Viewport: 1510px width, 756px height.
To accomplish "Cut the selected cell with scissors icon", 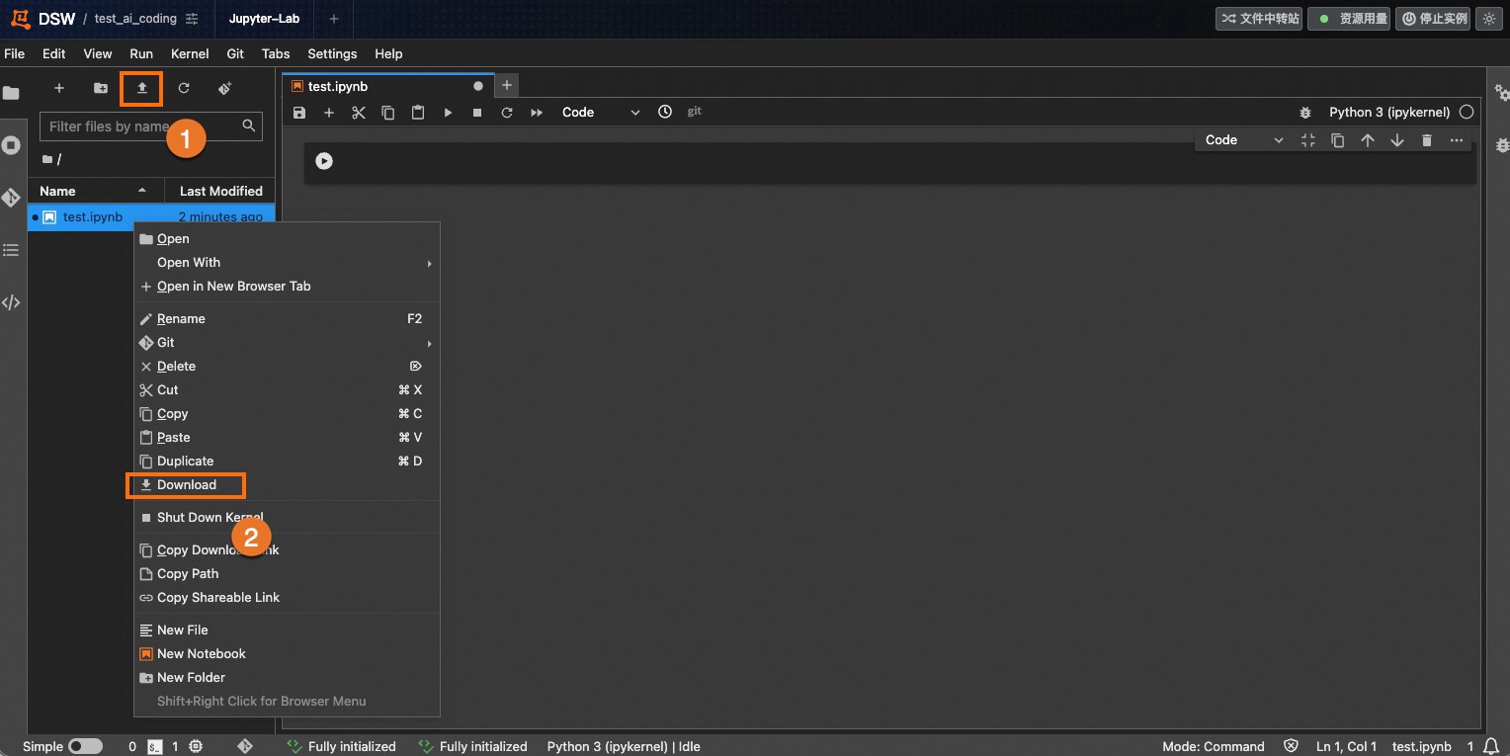I will tap(359, 113).
